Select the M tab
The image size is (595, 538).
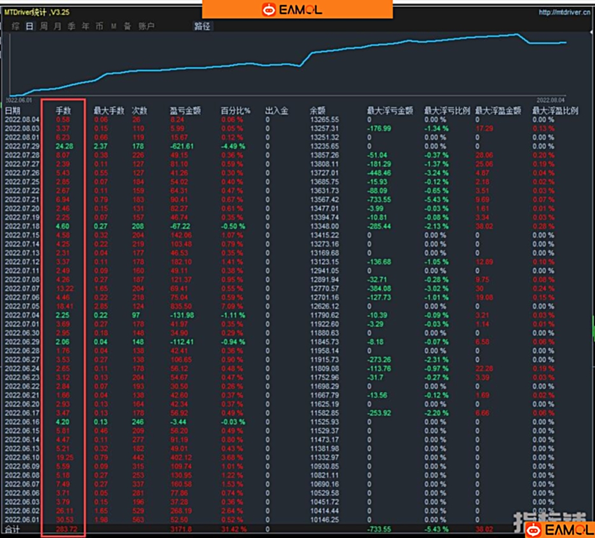(113, 26)
